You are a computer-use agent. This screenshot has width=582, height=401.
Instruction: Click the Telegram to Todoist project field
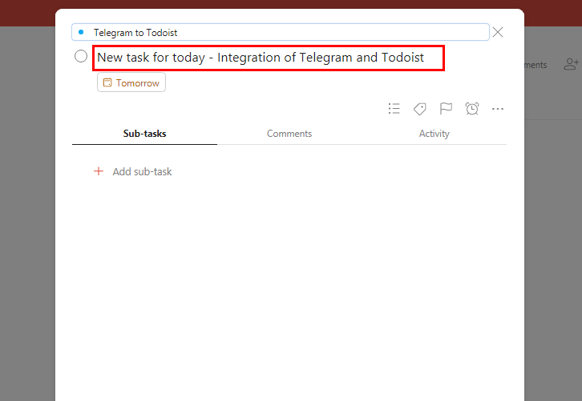[x=281, y=32]
